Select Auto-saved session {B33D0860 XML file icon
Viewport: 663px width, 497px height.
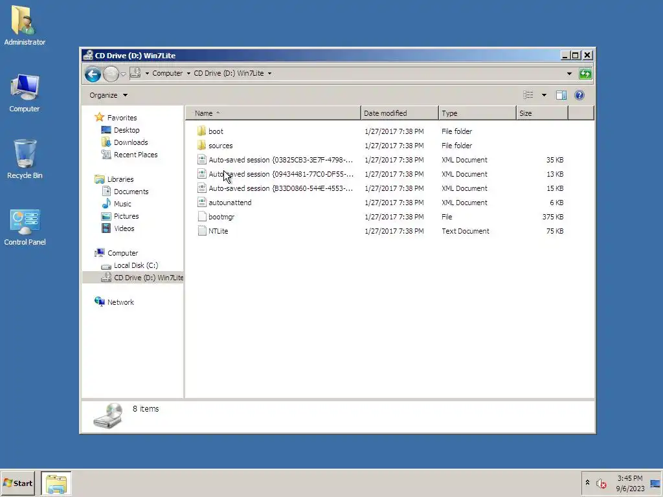tap(202, 188)
